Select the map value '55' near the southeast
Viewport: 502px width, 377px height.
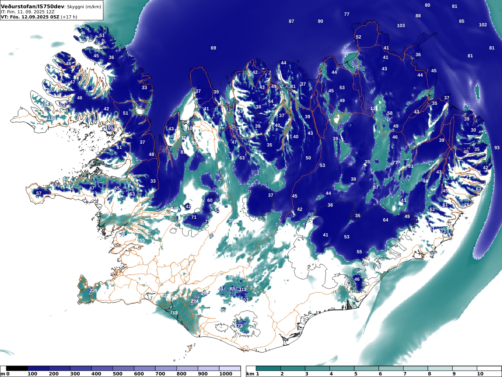[359, 252]
